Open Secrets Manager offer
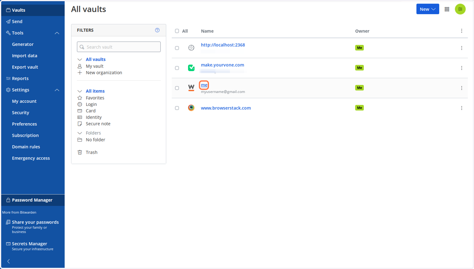This screenshot has height=269, width=474. point(33,246)
